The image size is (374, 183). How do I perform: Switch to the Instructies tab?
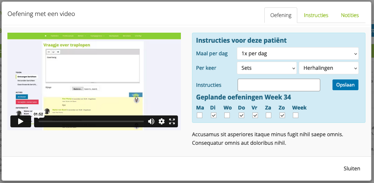(x=316, y=16)
